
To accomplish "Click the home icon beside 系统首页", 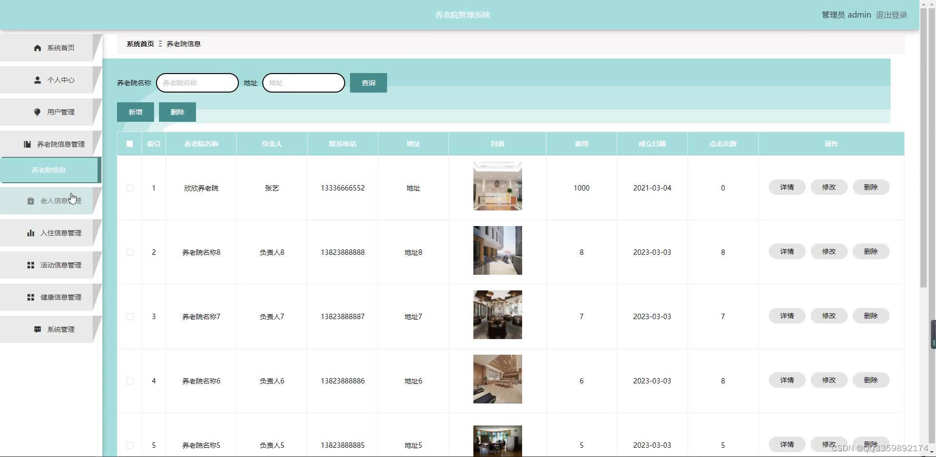I will coord(38,48).
